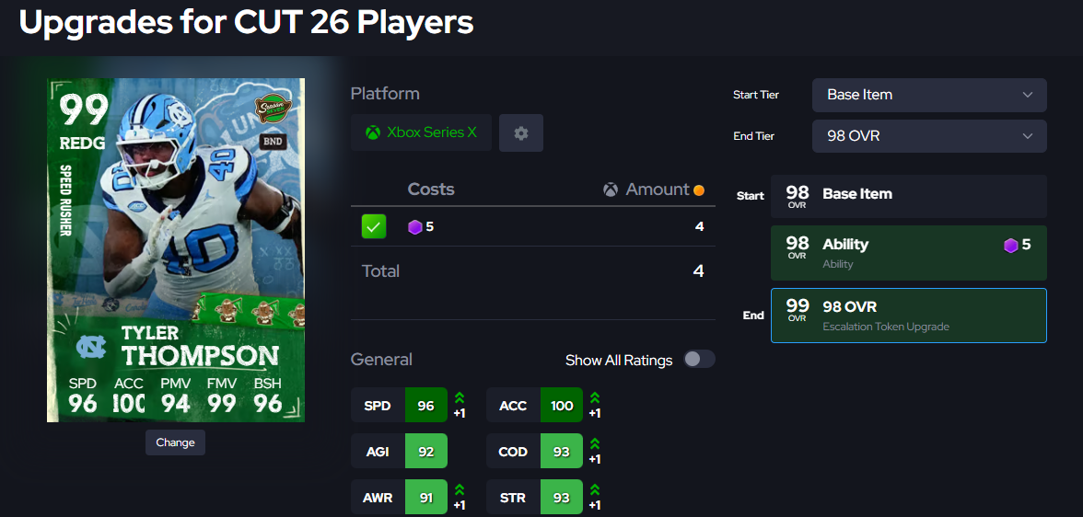Viewport: 1083px width, 517px height.
Task: Toggle the Show All Ratings switch
Action: tap(699, 360)
